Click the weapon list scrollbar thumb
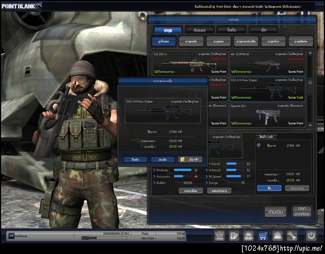325x254 pixels. tap(310, 82)
